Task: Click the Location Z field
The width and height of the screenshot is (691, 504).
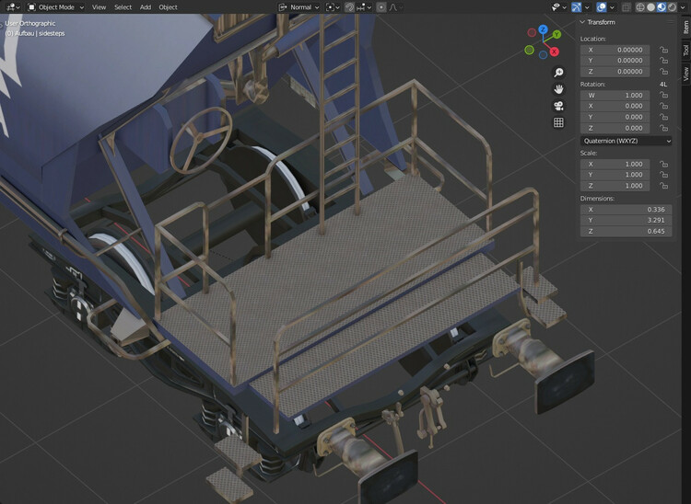Action: pos(615,71)
